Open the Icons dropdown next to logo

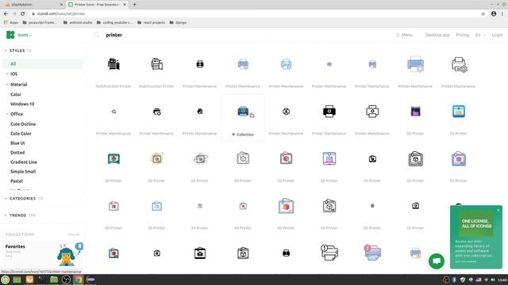[25, 35]
